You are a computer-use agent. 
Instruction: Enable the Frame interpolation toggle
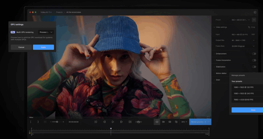point(254,60)
